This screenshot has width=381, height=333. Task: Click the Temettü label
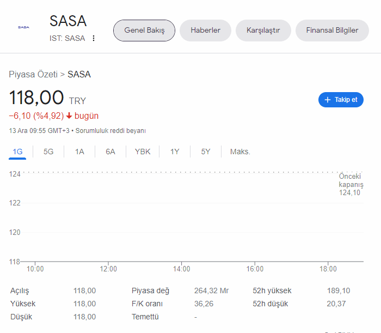(x=145, y=317)
